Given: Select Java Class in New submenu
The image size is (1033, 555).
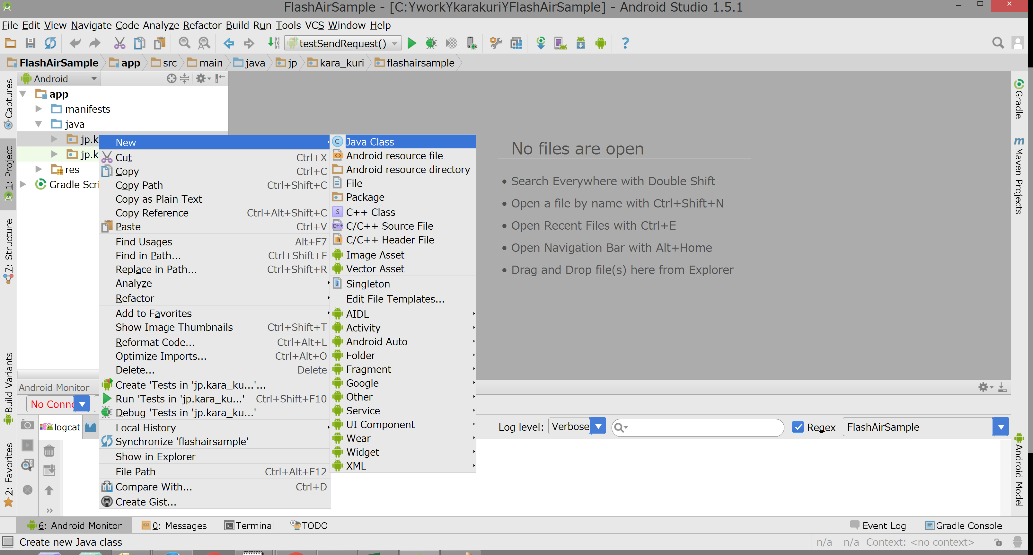Looking at the screenshot, I should click(403, 142).
